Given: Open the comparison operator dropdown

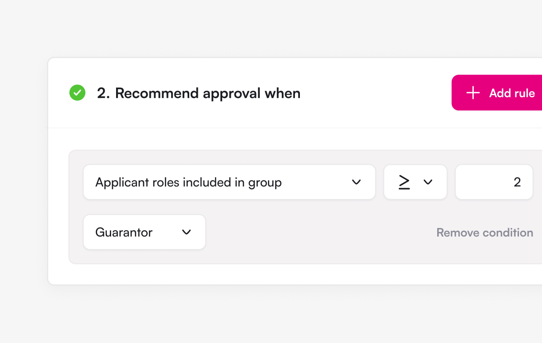Looking at the screenshot, I should (x=416, y=182).
